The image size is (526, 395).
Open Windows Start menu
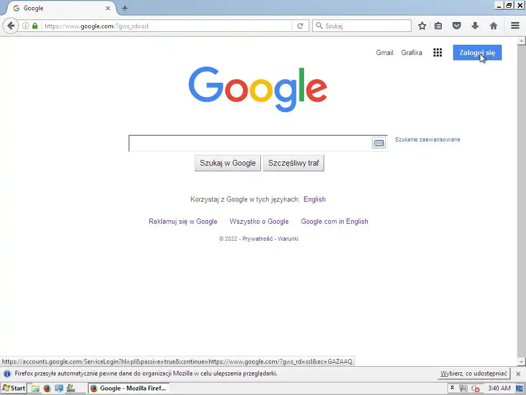[x=14, y=388]
